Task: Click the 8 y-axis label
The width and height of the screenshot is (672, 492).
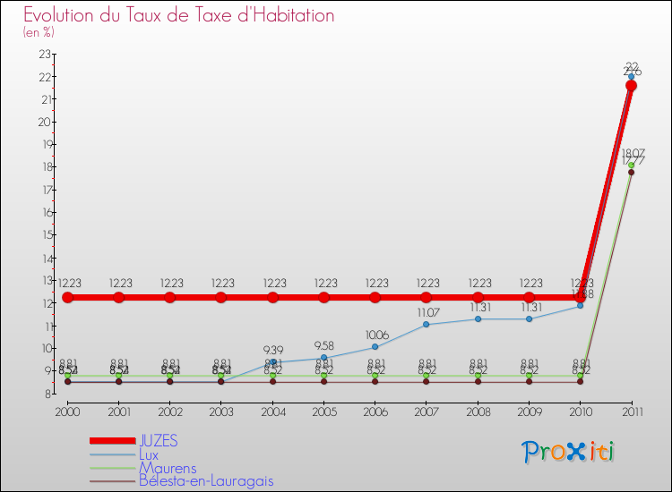Action: (48, 394)
